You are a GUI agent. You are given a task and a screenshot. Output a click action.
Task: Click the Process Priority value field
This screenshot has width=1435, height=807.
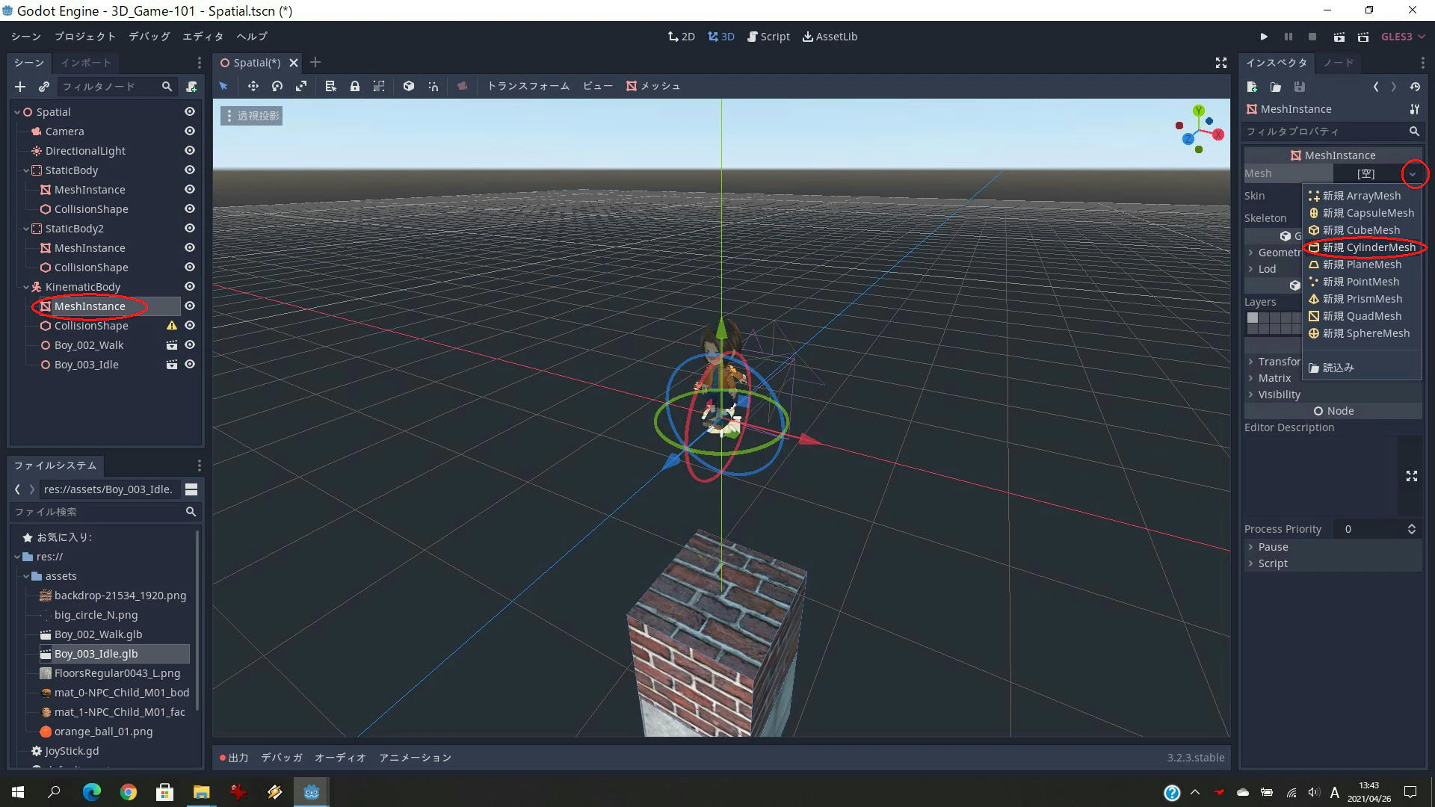click(1379, 529)
